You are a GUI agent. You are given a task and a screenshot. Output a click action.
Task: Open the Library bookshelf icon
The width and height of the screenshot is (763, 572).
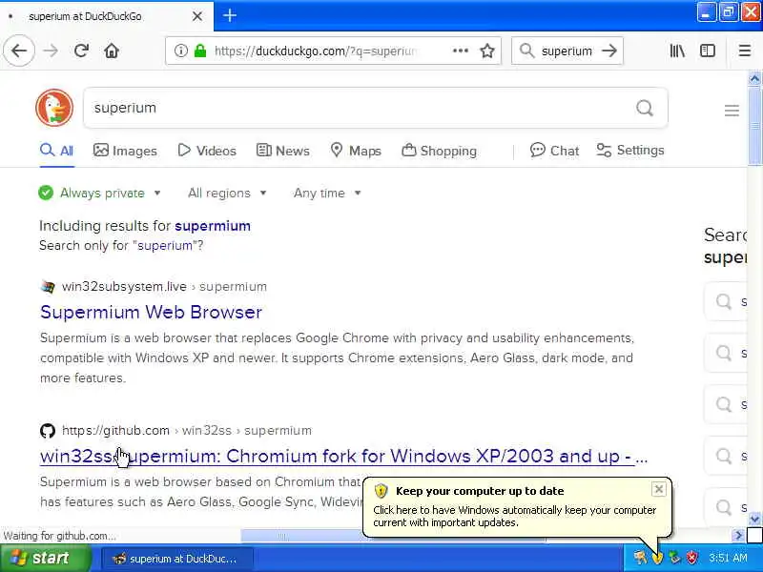click(x=677, y=51)
